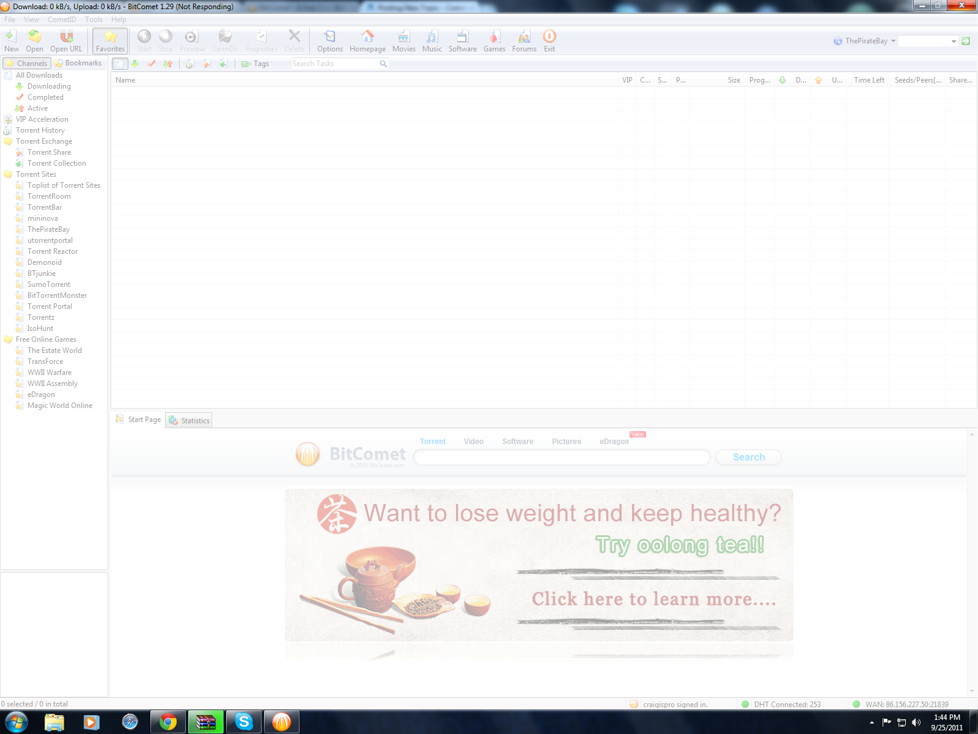Open the File menu
This screenshot has width=978, height=734.
[10, 20]
